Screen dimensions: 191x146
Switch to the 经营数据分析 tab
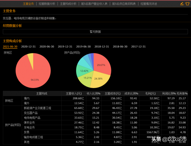click(47, 4)
